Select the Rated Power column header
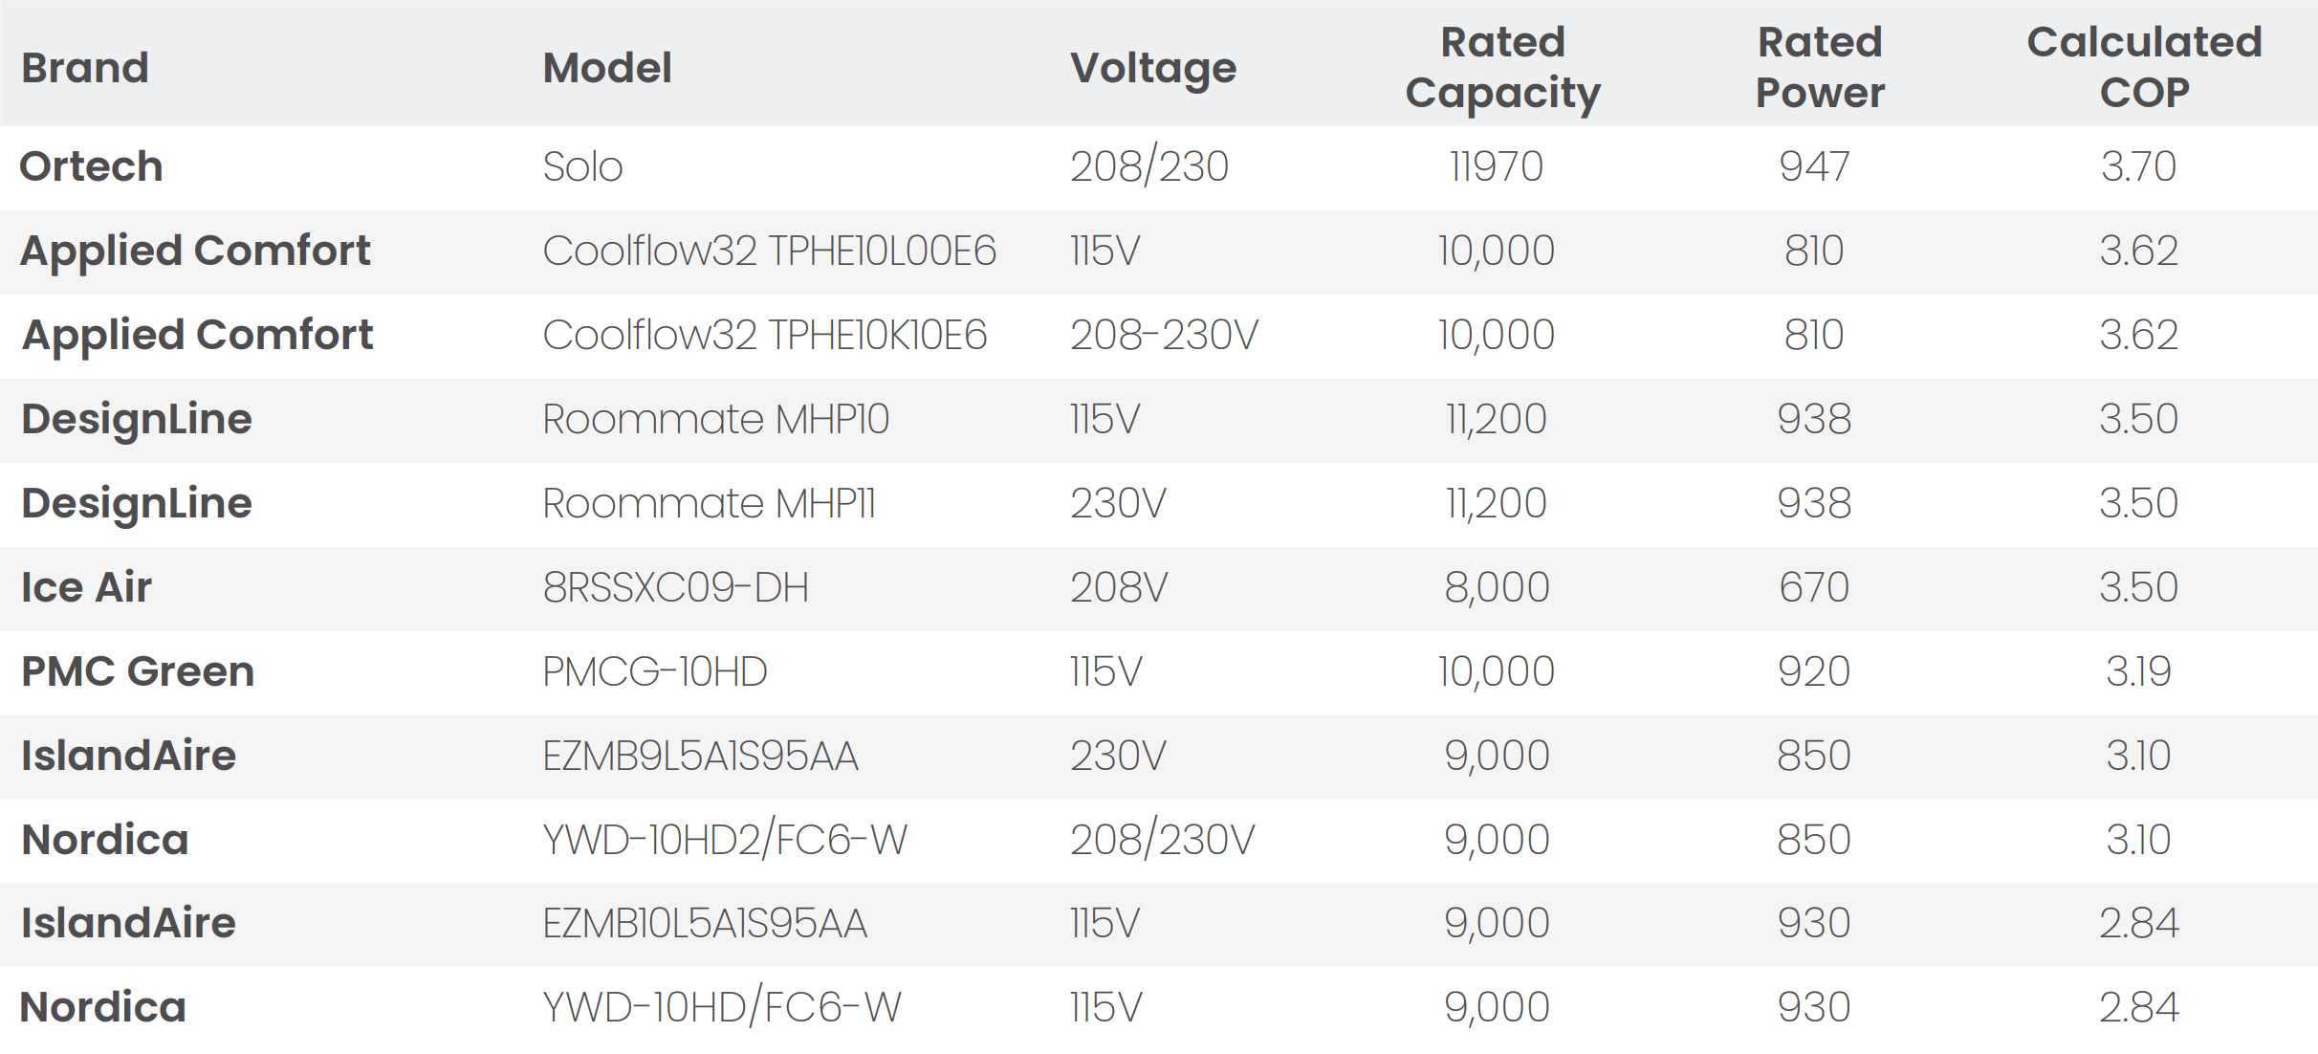The image size is (2318, 1054). click(1820, 67)
